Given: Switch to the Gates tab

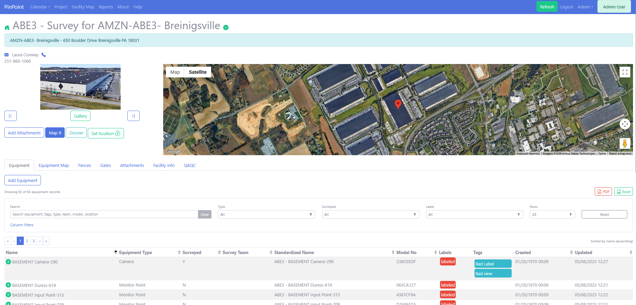Looking at the screenshot, I should [x=105, y=165].
